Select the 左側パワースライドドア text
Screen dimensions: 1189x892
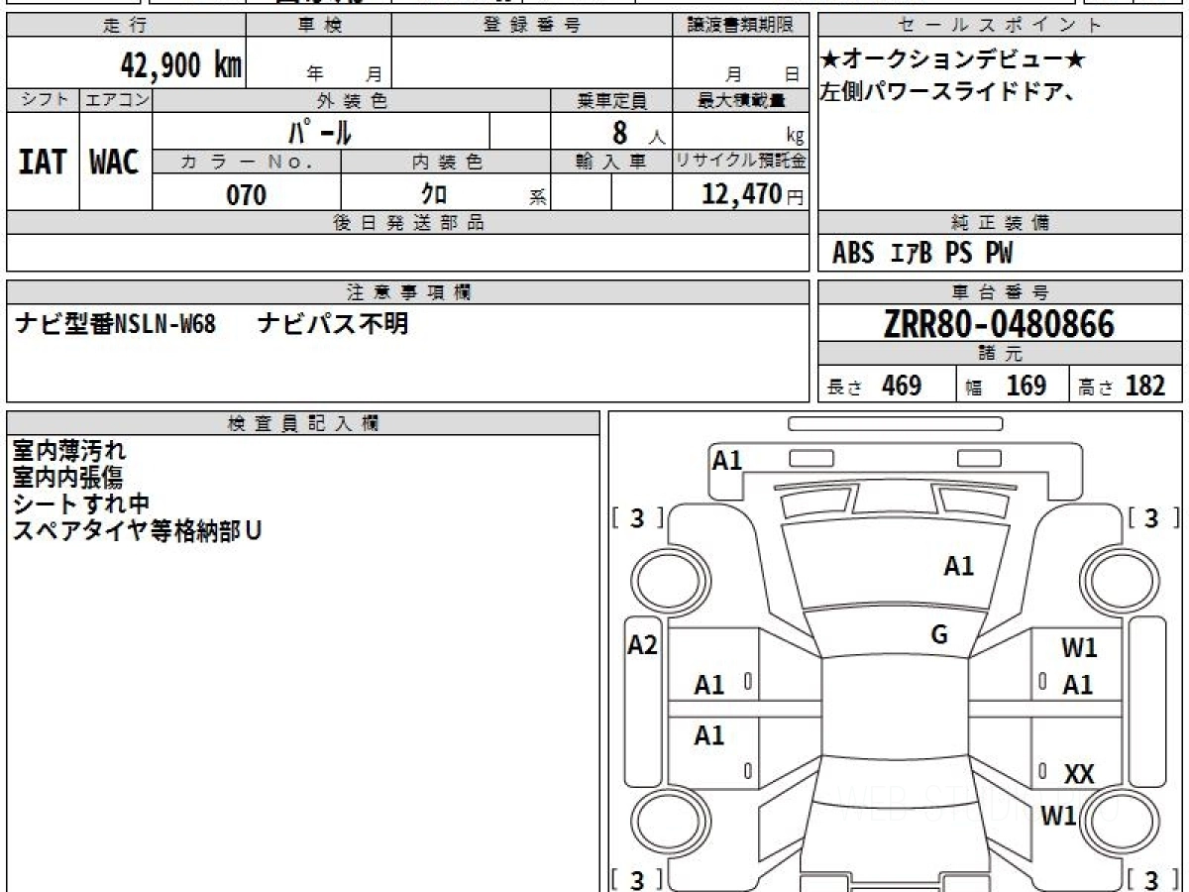[949, 92]
